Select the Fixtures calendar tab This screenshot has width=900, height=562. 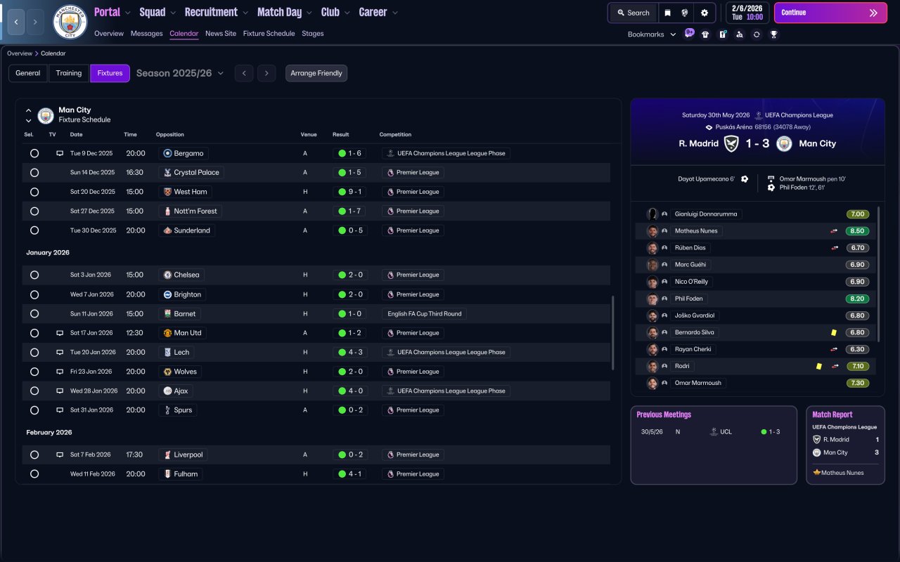click(x=110, y=73)
